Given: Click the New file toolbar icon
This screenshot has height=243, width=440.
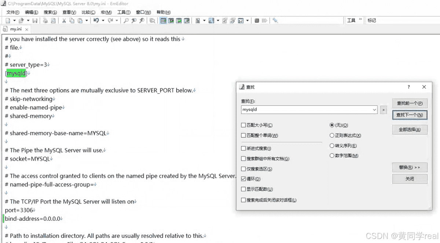Looking at the screenshot, I should click(x=8, y=21).
